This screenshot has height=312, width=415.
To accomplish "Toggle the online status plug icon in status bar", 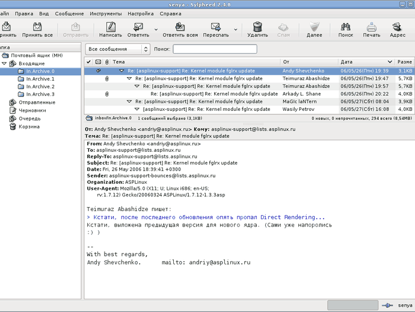I will 388,305.
